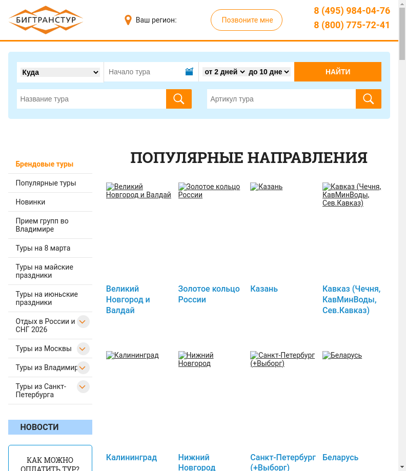Image resolution: width=406 pixels, height=471 pixels.
Task: Click the Артикул тура input field
Action: (281, 99)
